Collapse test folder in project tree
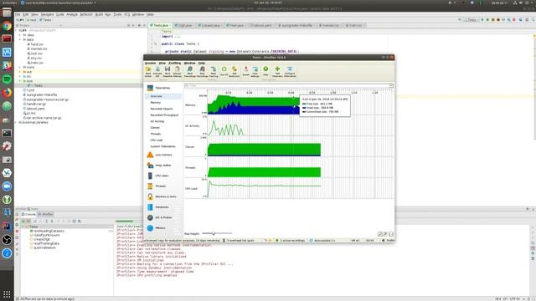Viewport: 536px width, 301px height. click(20, 81)
